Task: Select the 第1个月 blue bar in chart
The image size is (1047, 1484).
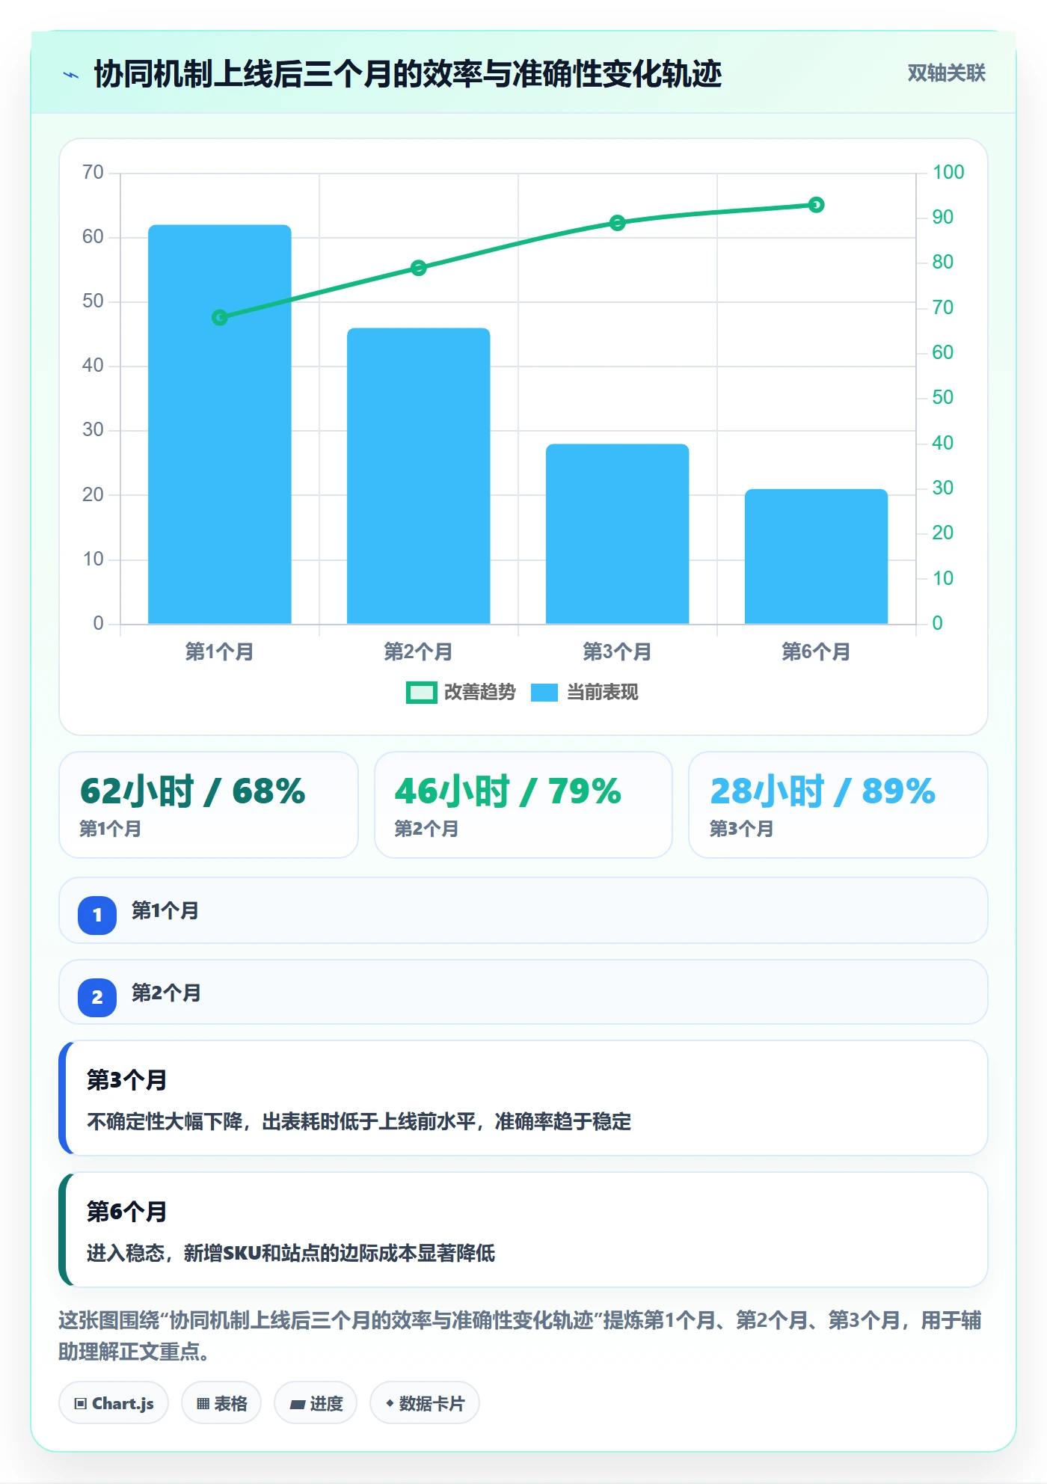Action: pos(220,424)
